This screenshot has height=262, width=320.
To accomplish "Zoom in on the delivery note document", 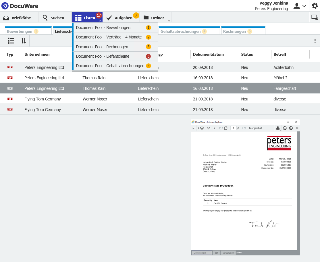I will pyautogui.click(x=290, y=128).
